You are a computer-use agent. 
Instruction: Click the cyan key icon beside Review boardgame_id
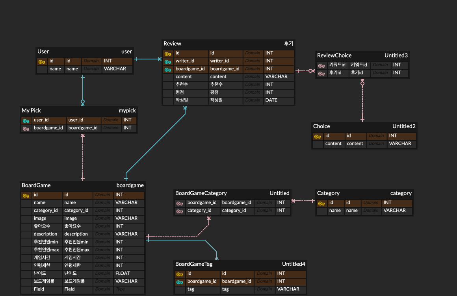168,70
